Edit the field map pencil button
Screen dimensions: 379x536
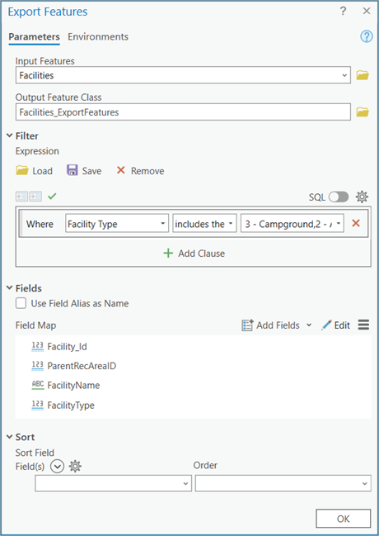(x=335, y=325)
